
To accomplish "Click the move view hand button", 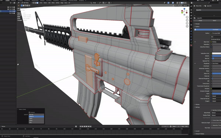I will pyautogui.click(x=187, y=20).
